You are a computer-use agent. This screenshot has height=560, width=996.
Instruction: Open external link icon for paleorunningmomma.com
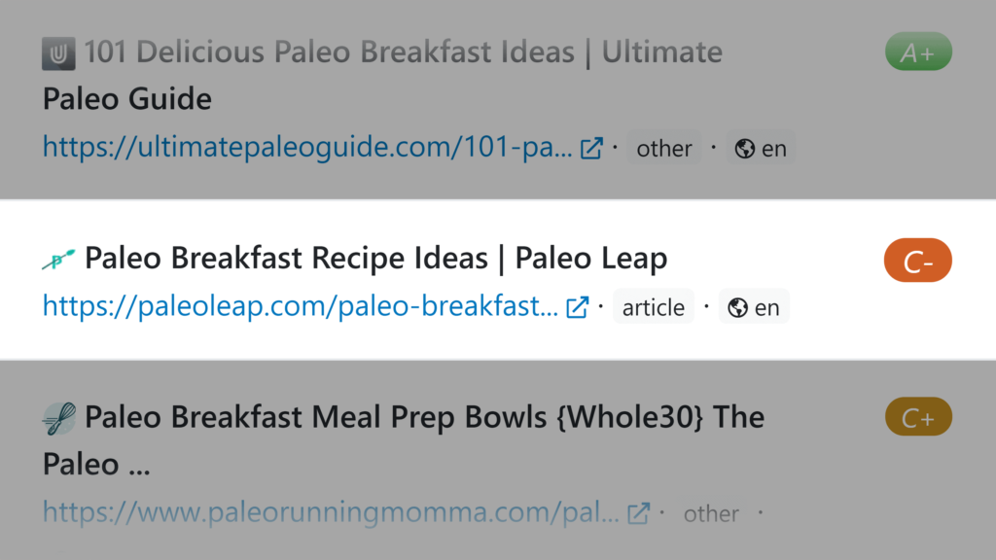(x=639, y=513)
